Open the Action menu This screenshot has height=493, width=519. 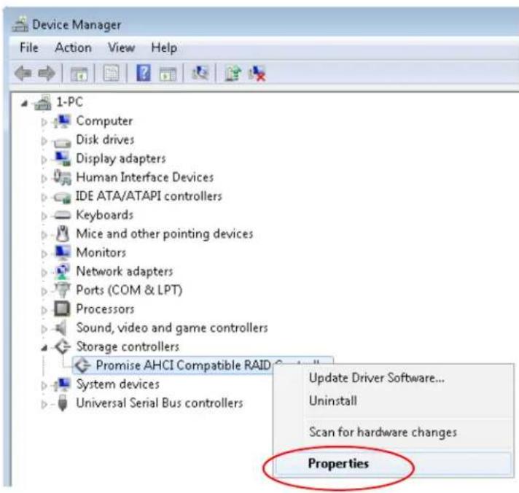point(73,47)
